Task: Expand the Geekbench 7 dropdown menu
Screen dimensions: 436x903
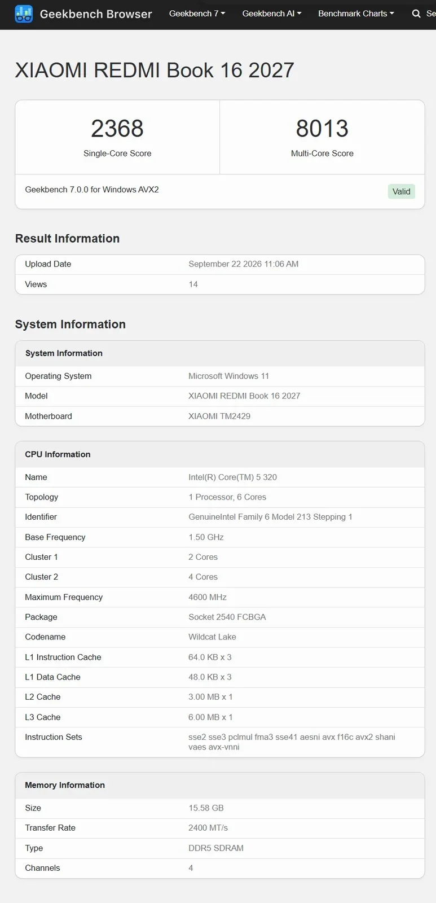Action: pyautogui.click(x=197, y=14)
